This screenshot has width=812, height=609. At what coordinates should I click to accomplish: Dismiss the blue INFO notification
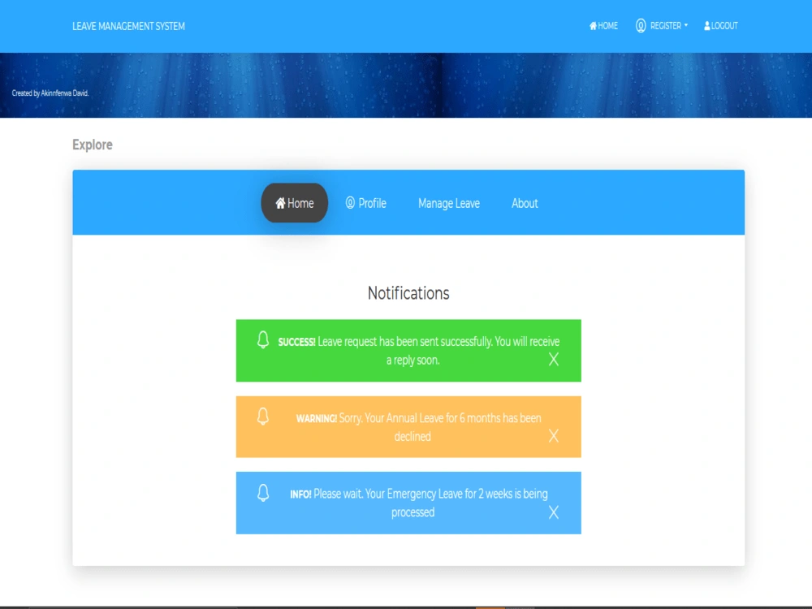pyautogui.click(x=554, y=512)
